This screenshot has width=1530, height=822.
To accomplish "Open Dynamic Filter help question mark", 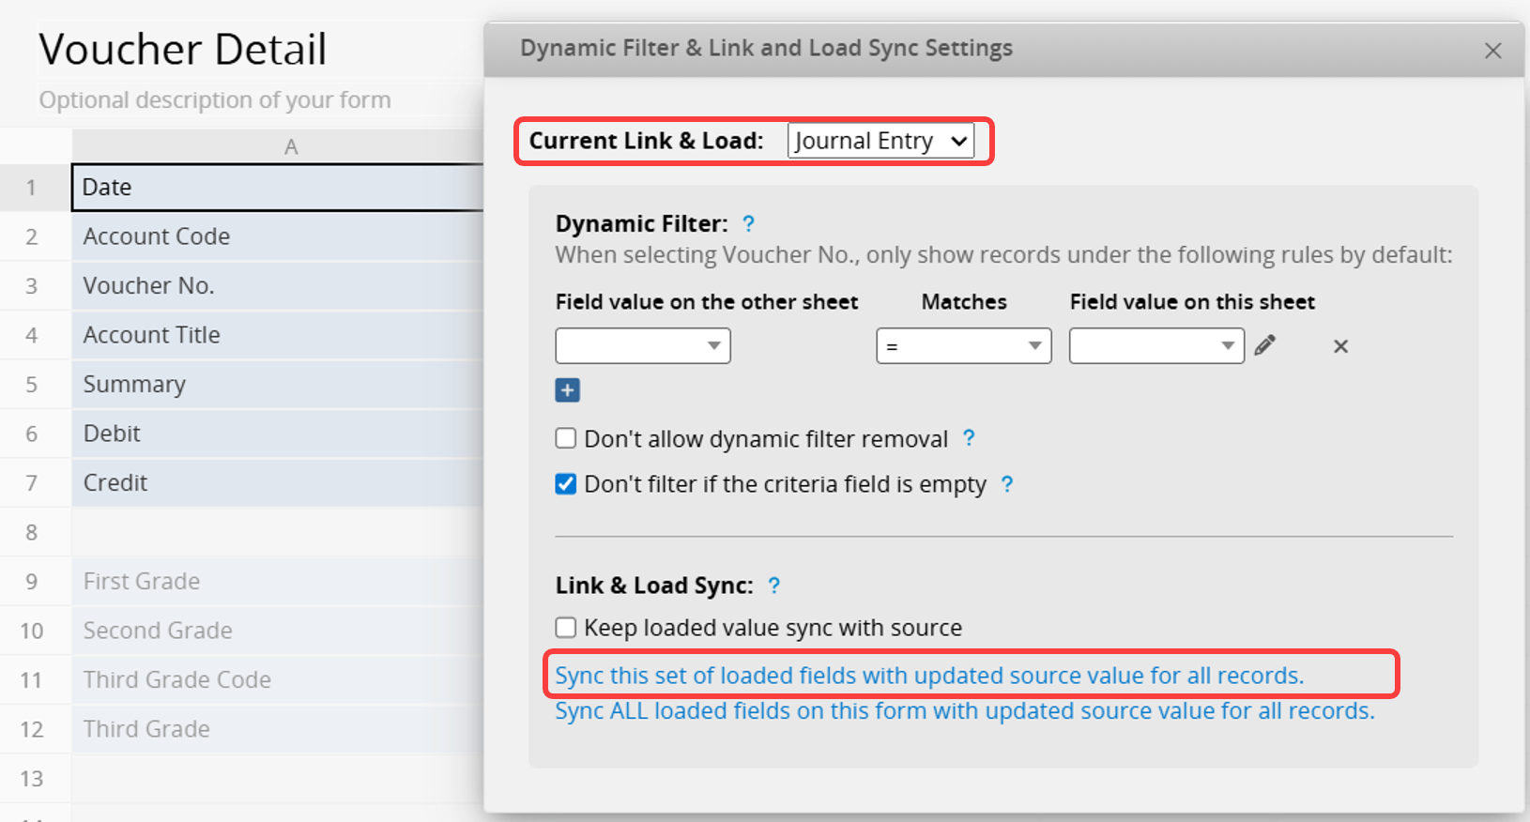I will [748, 224].
